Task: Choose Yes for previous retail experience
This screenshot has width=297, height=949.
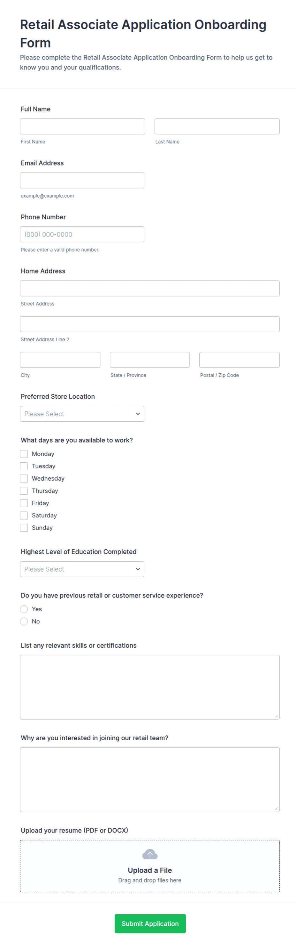Action: click(x=24, y=609)
